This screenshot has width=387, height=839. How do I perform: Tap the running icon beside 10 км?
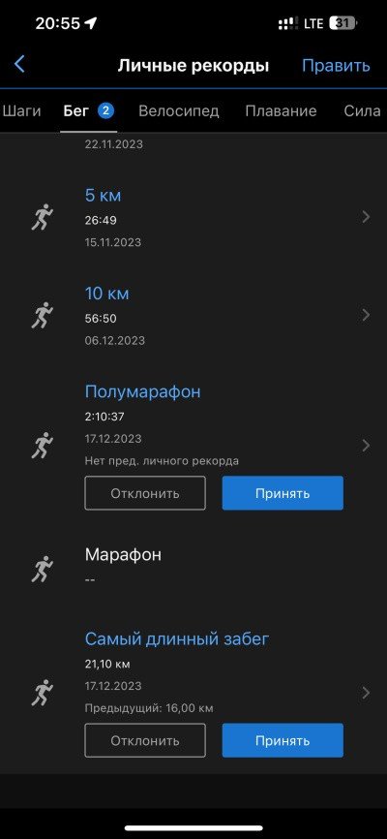[x=43, y=315]
